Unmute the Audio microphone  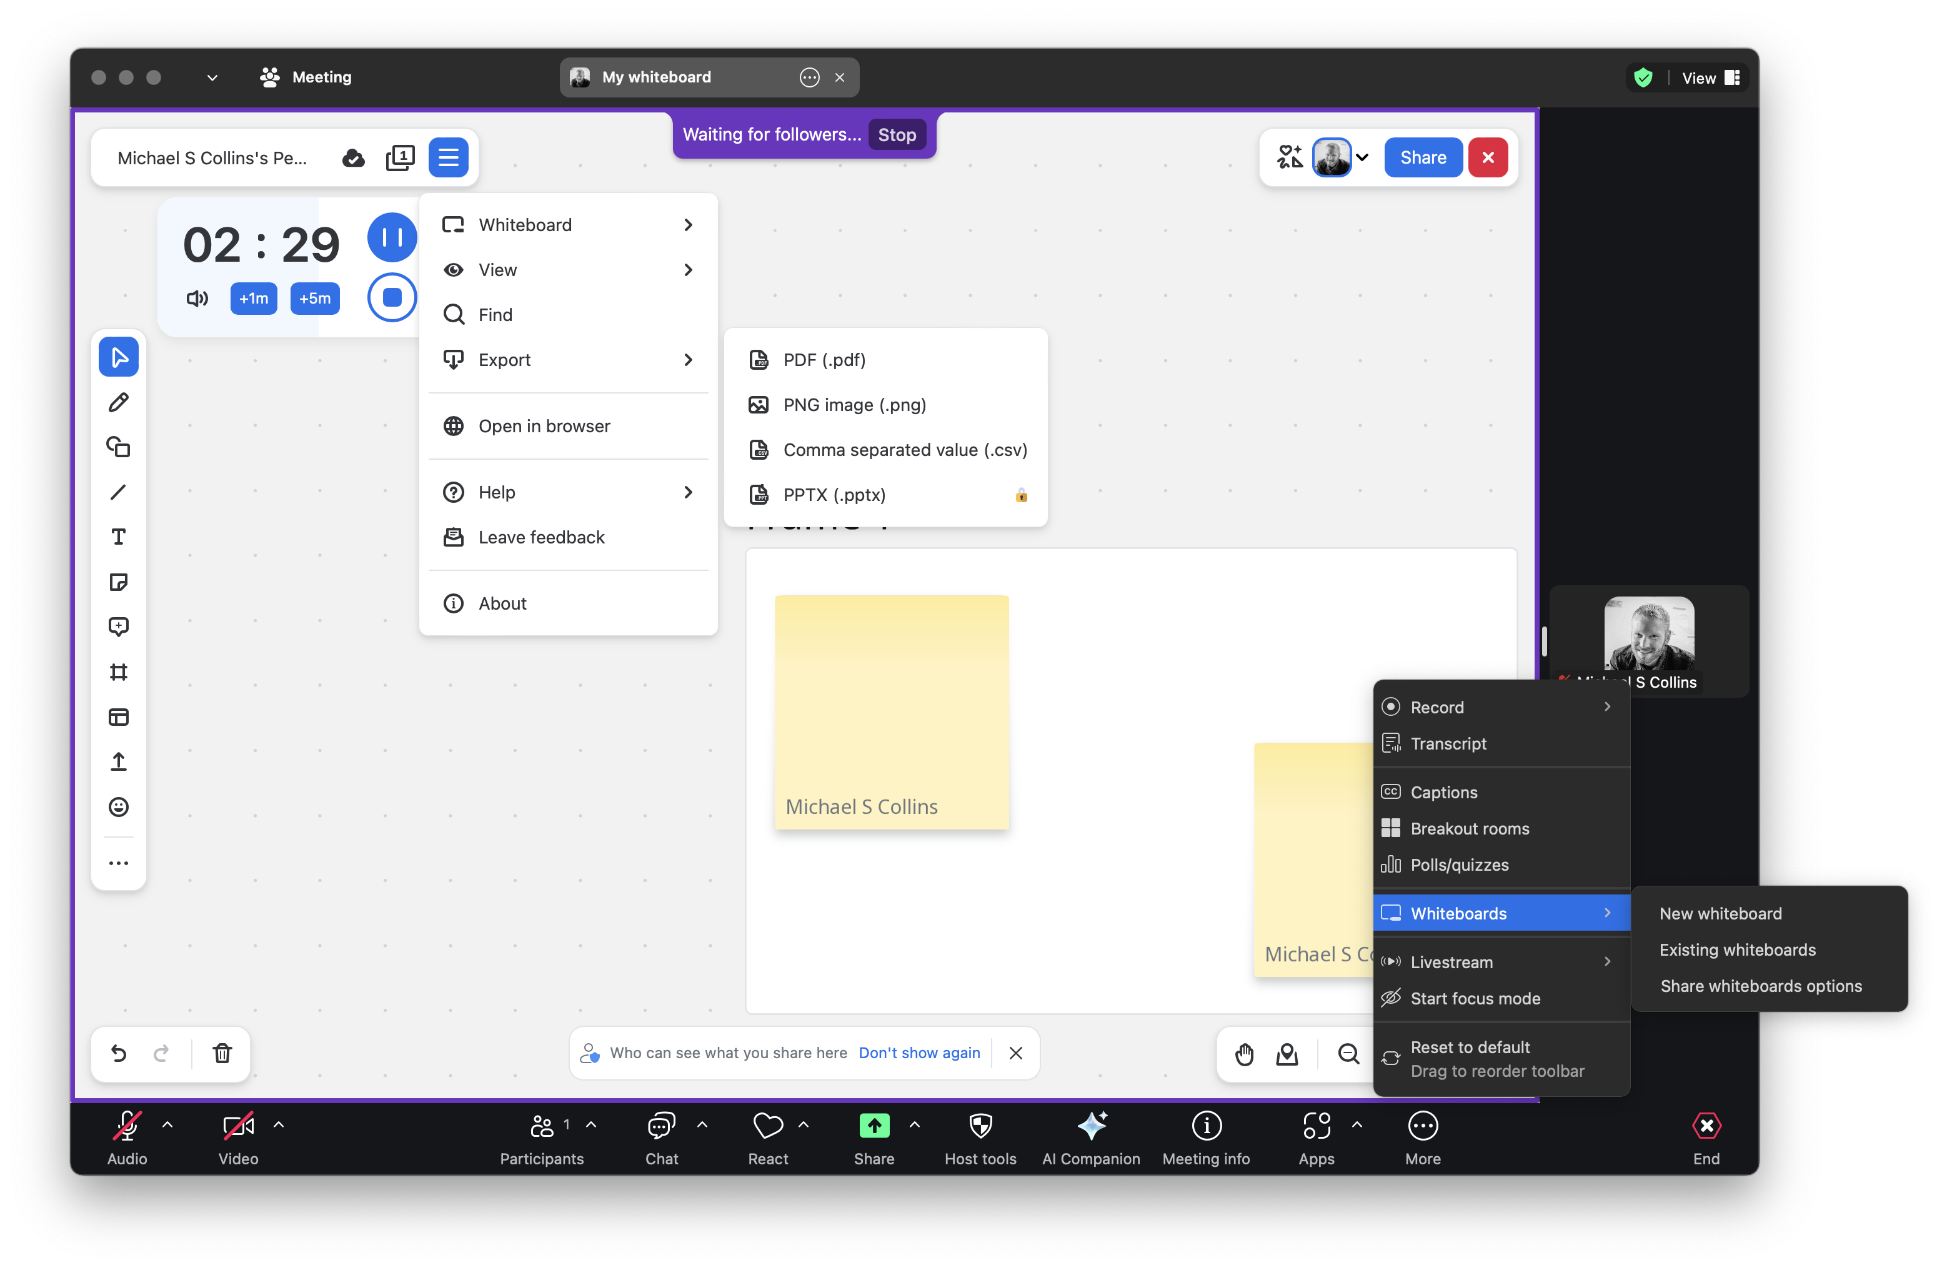click(x=127, y=1137)
